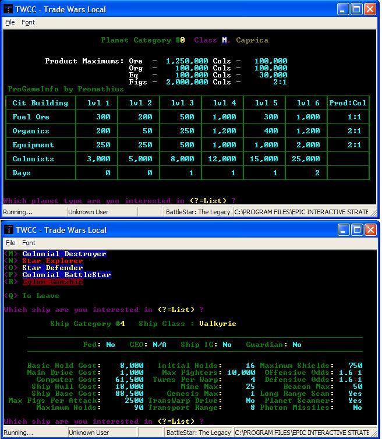
Task: Close the top TWCC window
Action: point(371,9)
